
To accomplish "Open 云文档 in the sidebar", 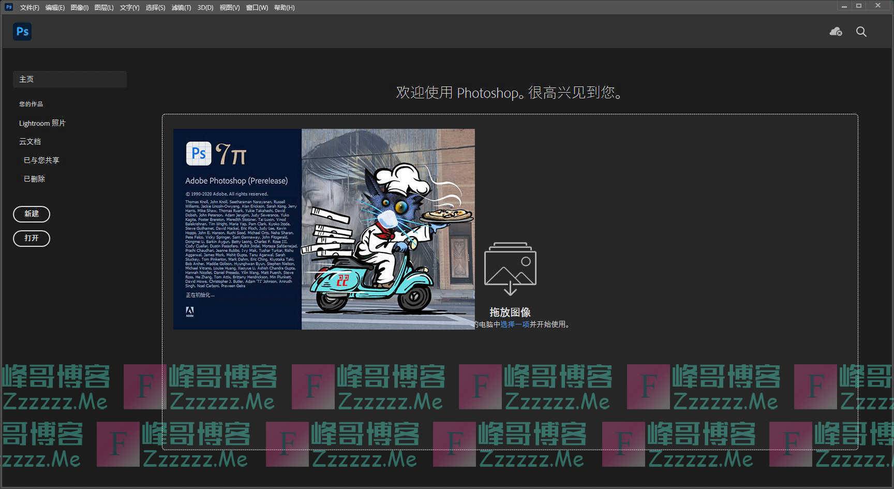I will point(29,141).
